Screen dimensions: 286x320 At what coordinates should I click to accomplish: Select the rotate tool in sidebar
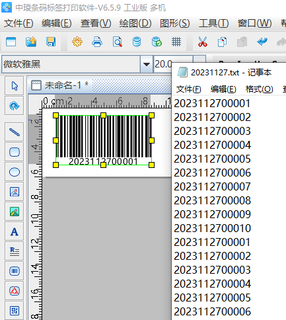point(15,106)
